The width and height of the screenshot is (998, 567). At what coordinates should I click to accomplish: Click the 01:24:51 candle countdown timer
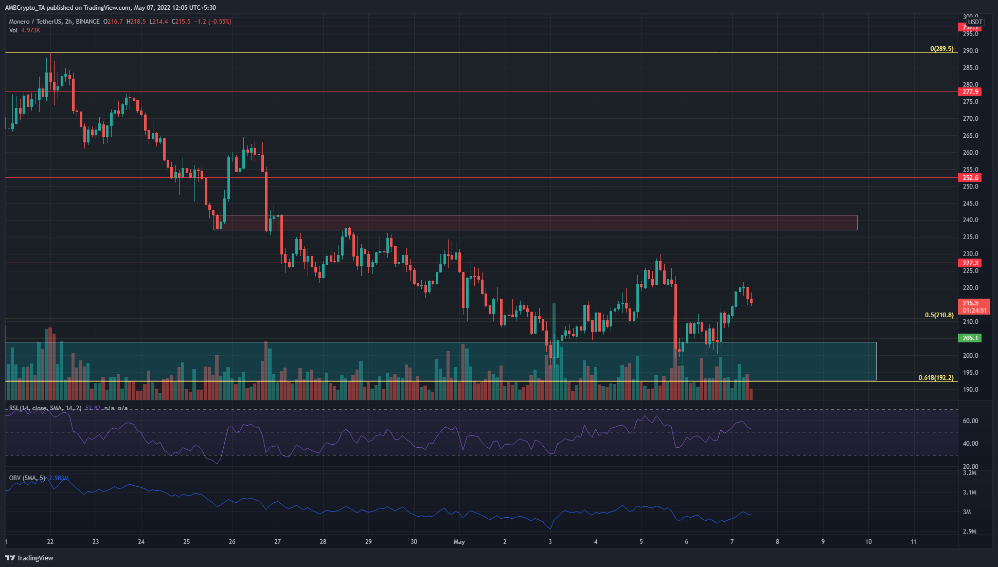point(974,310)
